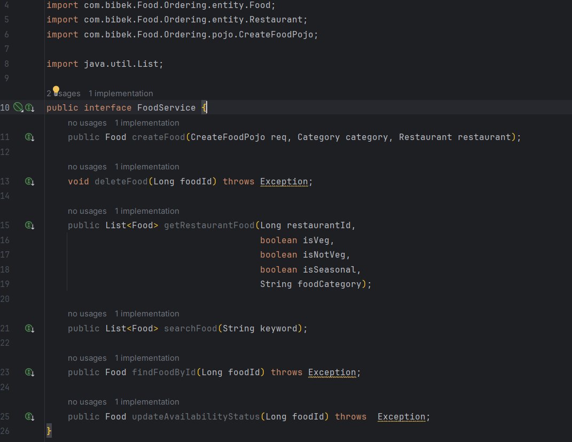Click the 'no usages' hint above updateAvailabilityStatus
The height and width of the screenshot is (442, 572).
[87, 402]
